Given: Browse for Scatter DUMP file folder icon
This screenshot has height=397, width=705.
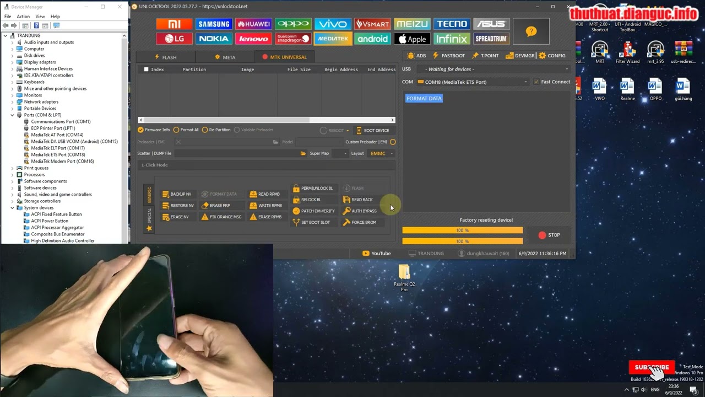Looking at the screenshot, I should pos(303,153).
